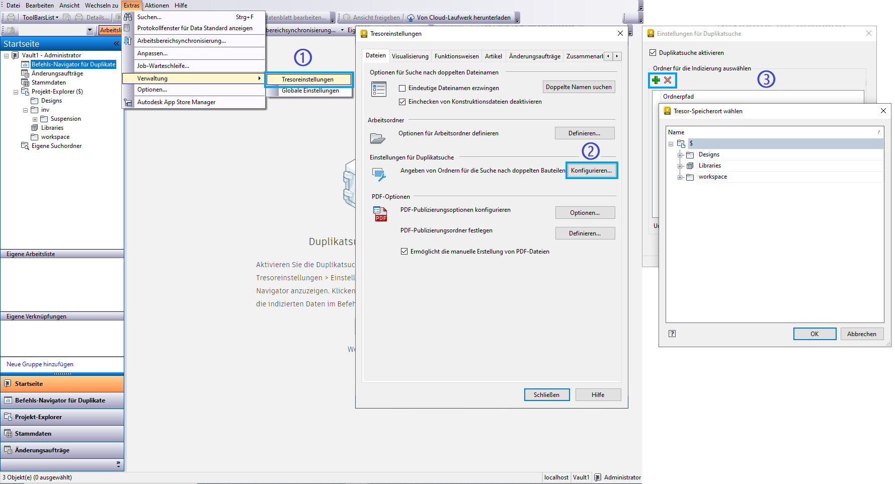
Task: Click Neue Gruppe hinzufügen link
Action: pyautogui.click(x=40, y=364)
